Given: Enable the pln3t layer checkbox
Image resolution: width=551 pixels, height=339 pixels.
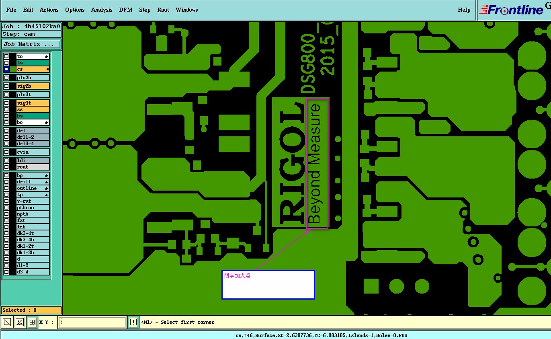Looking at the screenshot, I should (6, 95).
